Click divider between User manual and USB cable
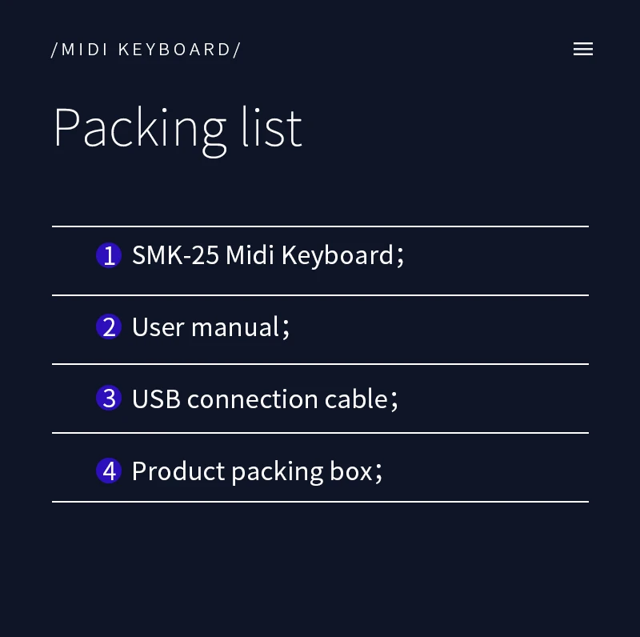640x637 pixels. (320, 364)
